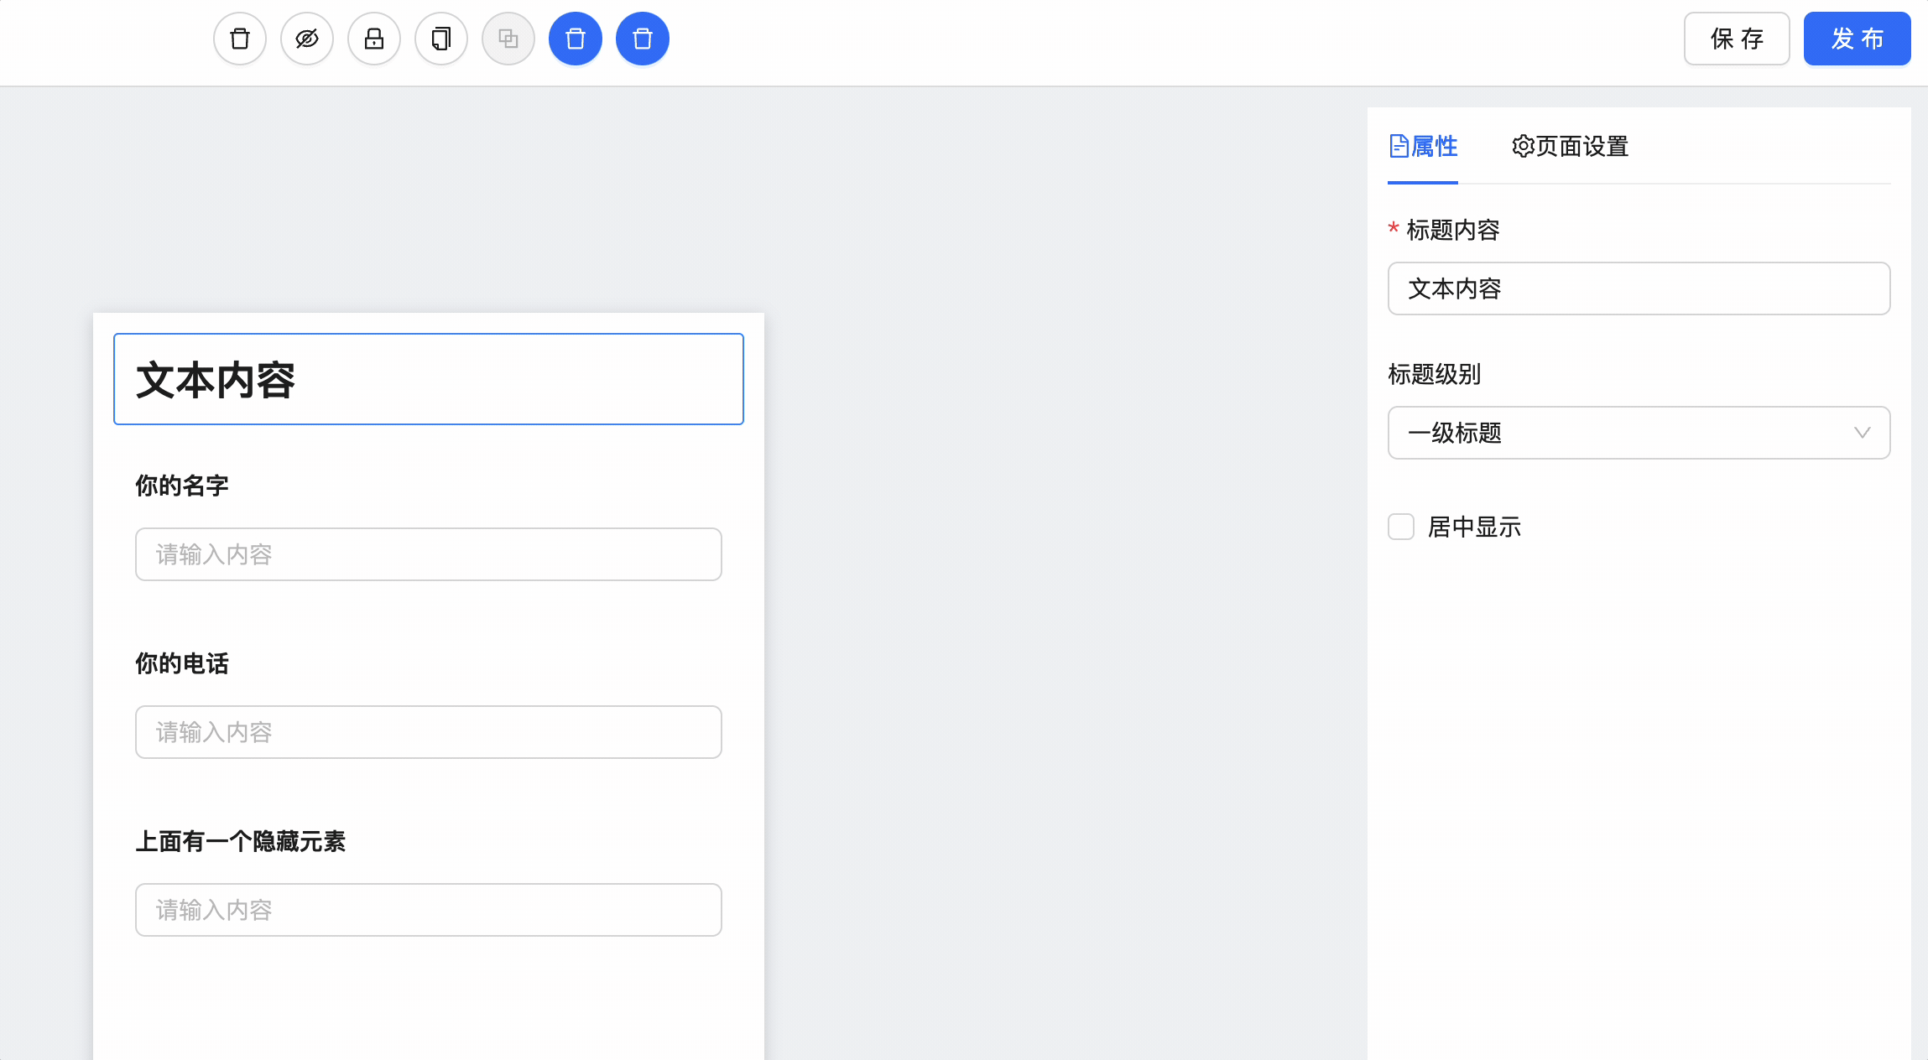Screen dimensions: 1928x1060
Task: Enable the 居中显示 checkbox
Action: tap(1401, 527)
